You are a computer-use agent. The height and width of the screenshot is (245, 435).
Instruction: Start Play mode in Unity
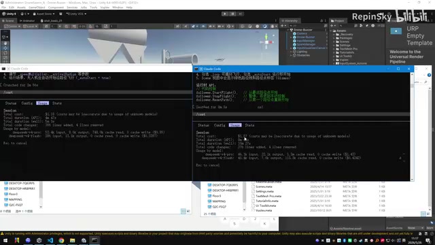(225, 14)
